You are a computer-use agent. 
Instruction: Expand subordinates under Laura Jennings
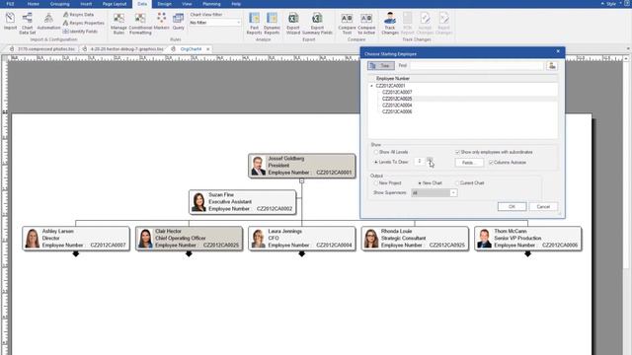point(301,253)
